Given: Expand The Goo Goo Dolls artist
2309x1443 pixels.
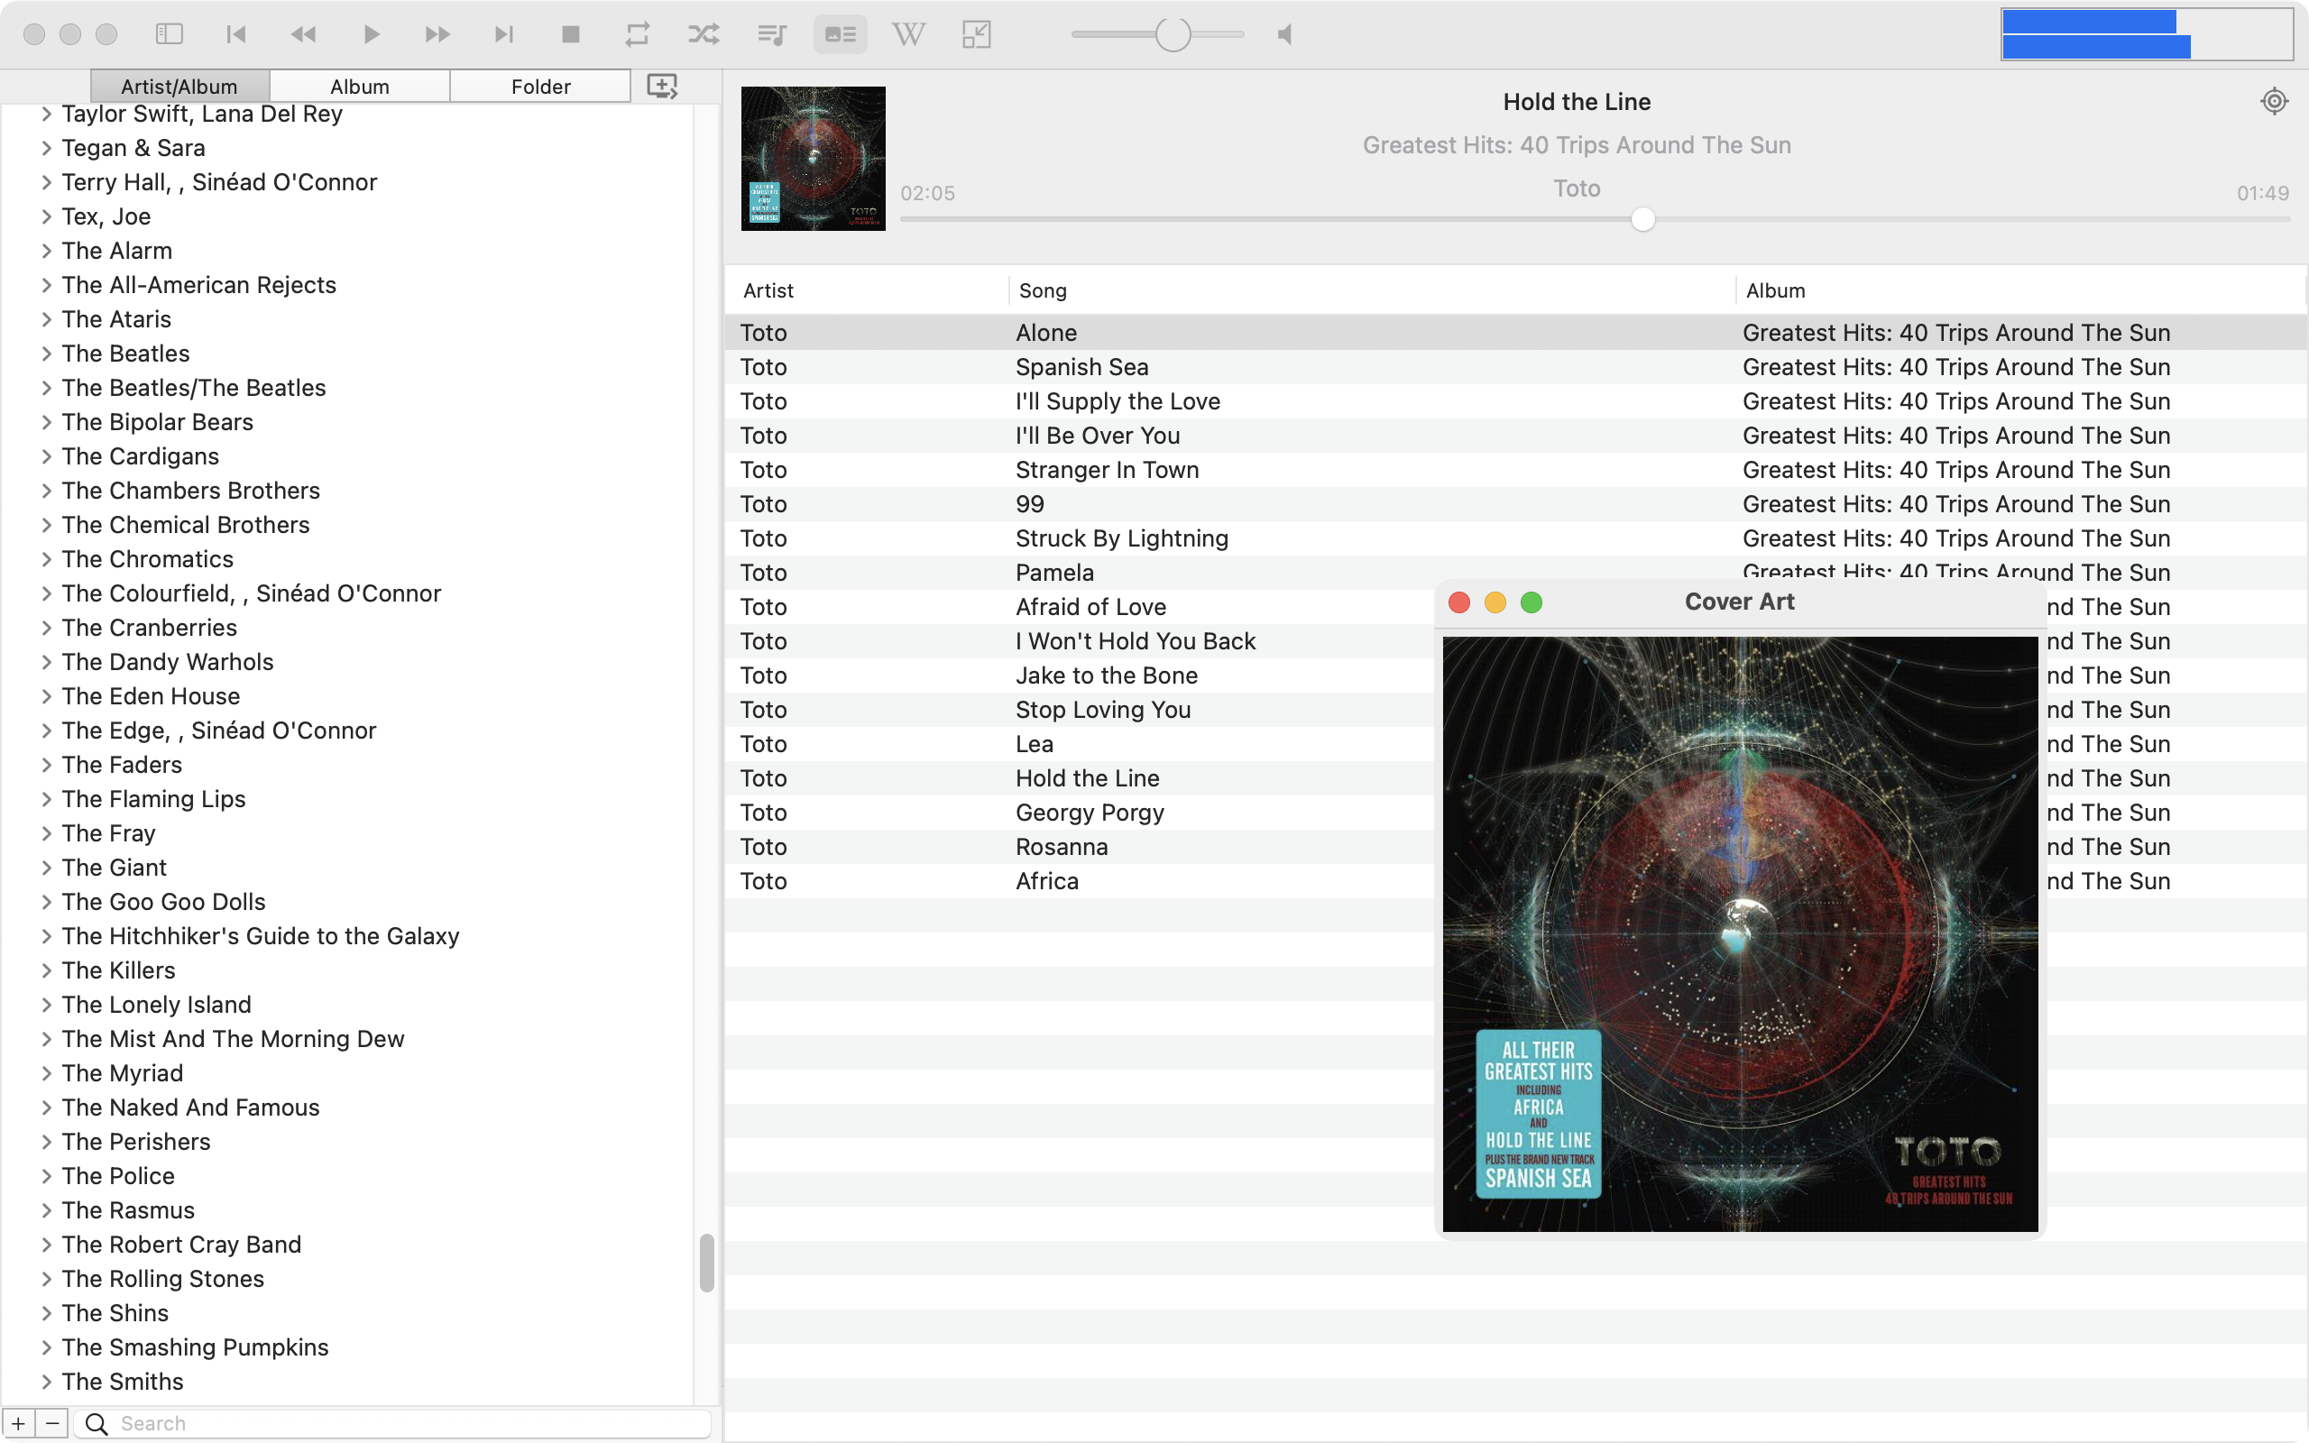Looking at the screenshot, I should point(46,902).
